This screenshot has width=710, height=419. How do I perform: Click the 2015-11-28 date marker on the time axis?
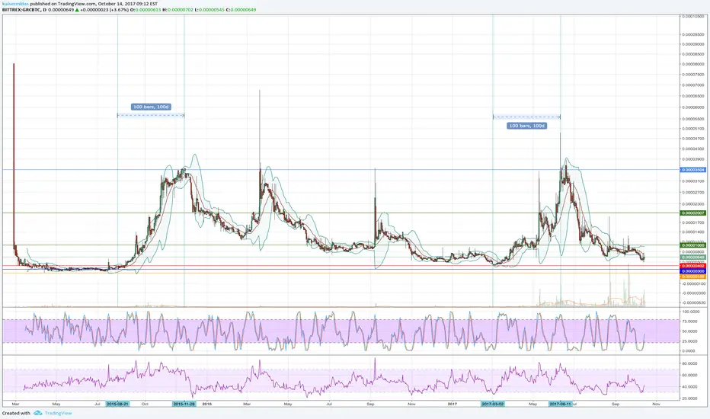click(184, 404)
